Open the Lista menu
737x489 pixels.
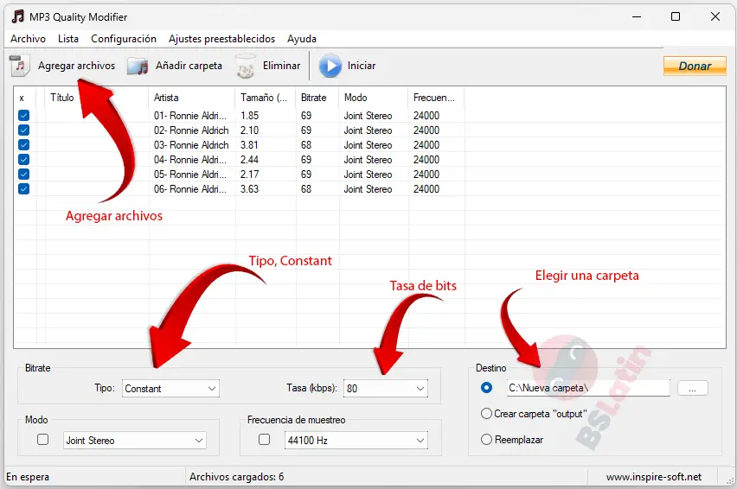click(68, 39)
